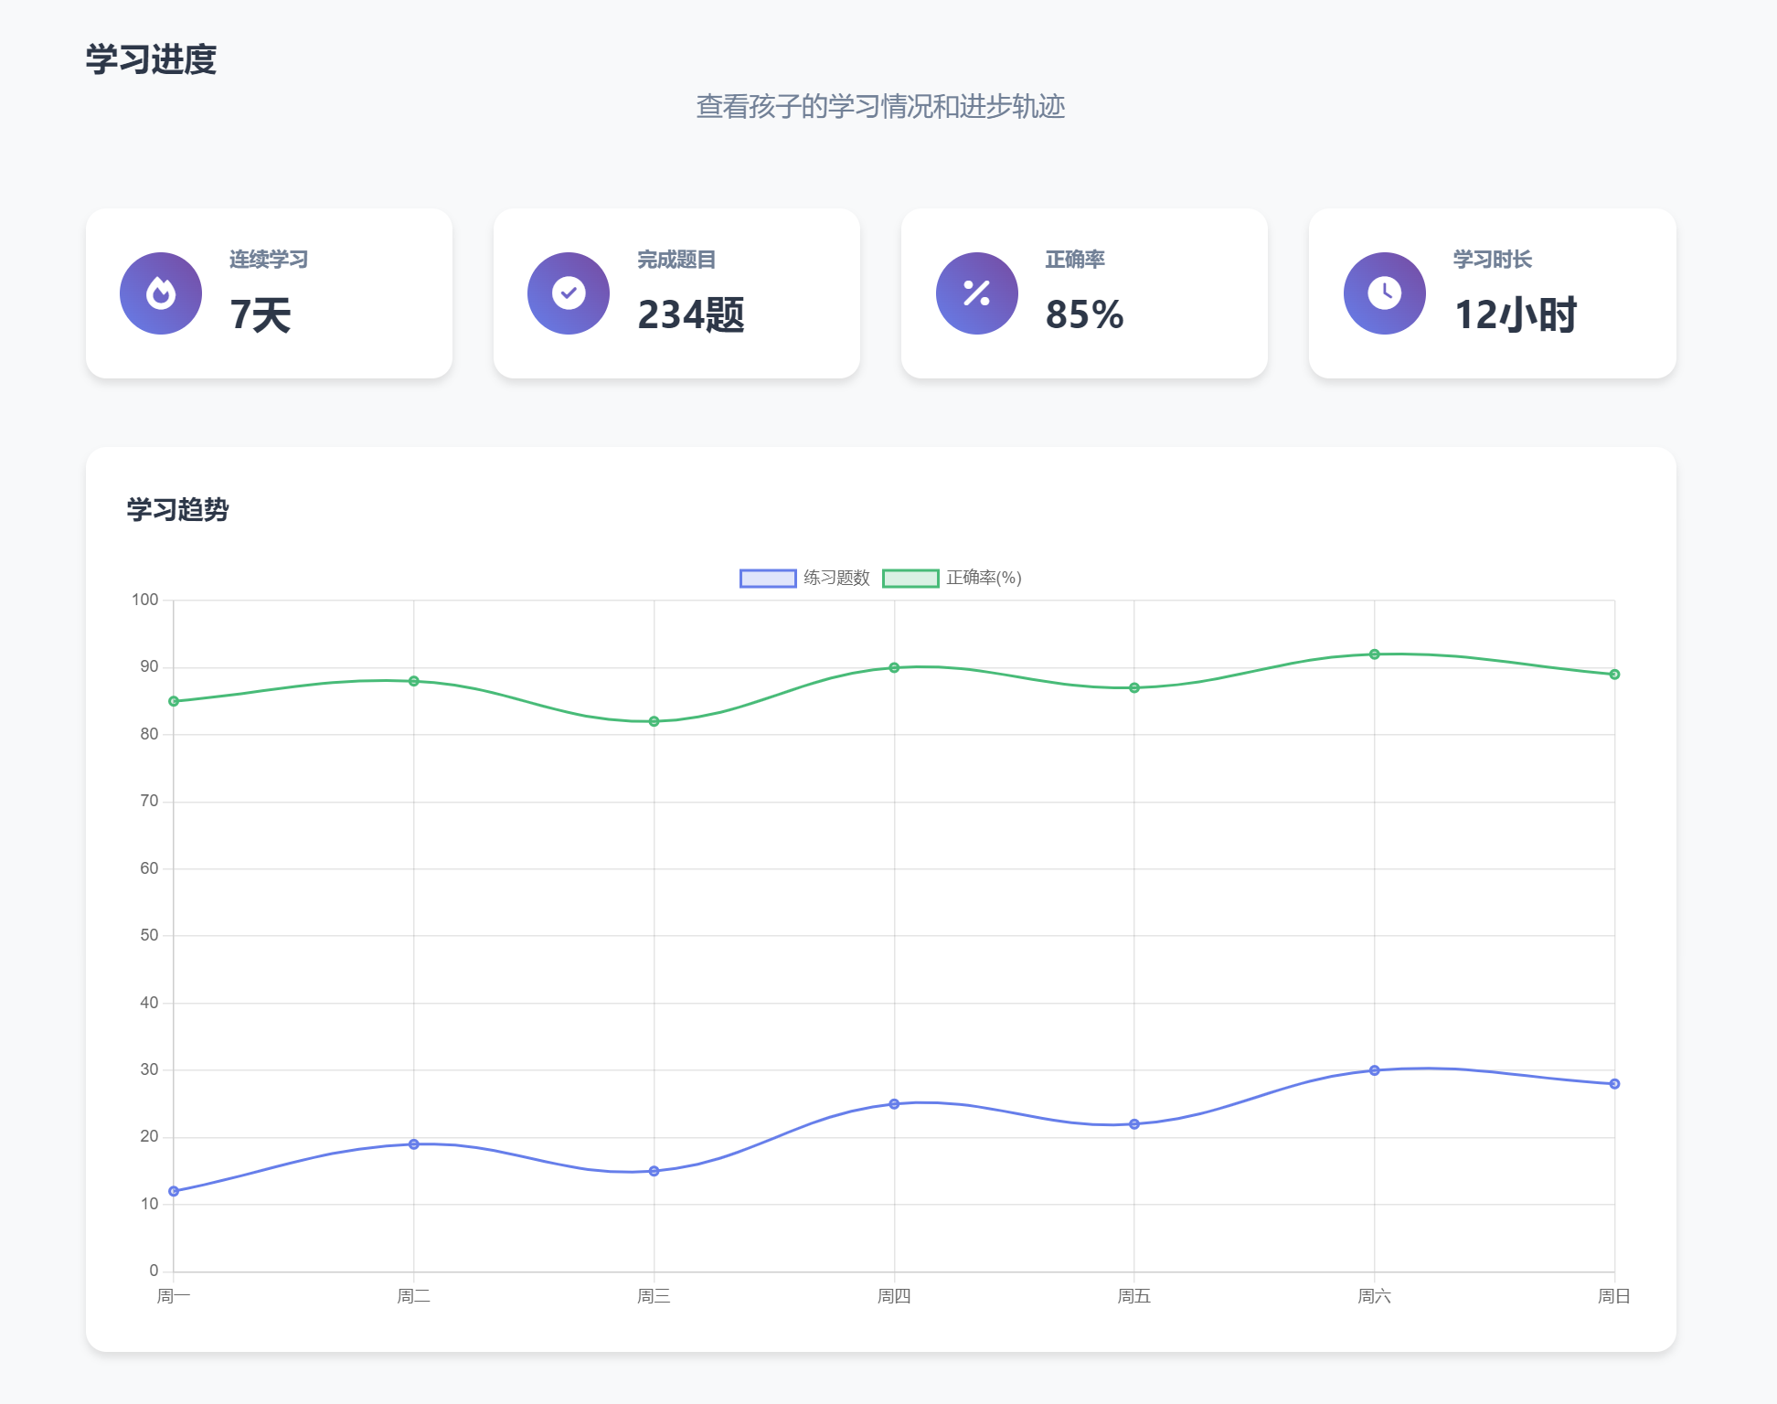Click the 周五 axis label
Screen dimensions: 1777x1404
1133,1296
